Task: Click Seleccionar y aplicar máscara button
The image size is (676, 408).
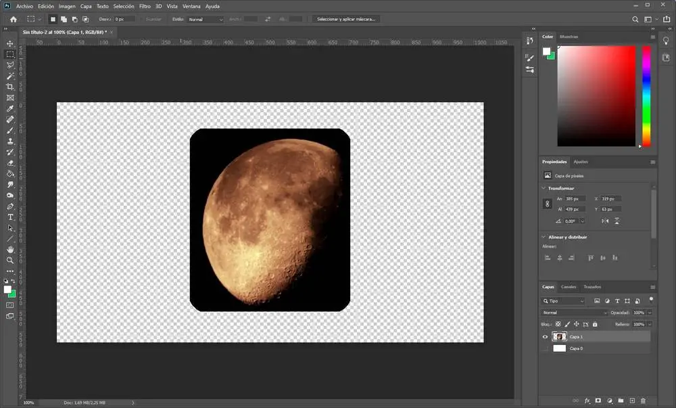Action: click(346, 20)
